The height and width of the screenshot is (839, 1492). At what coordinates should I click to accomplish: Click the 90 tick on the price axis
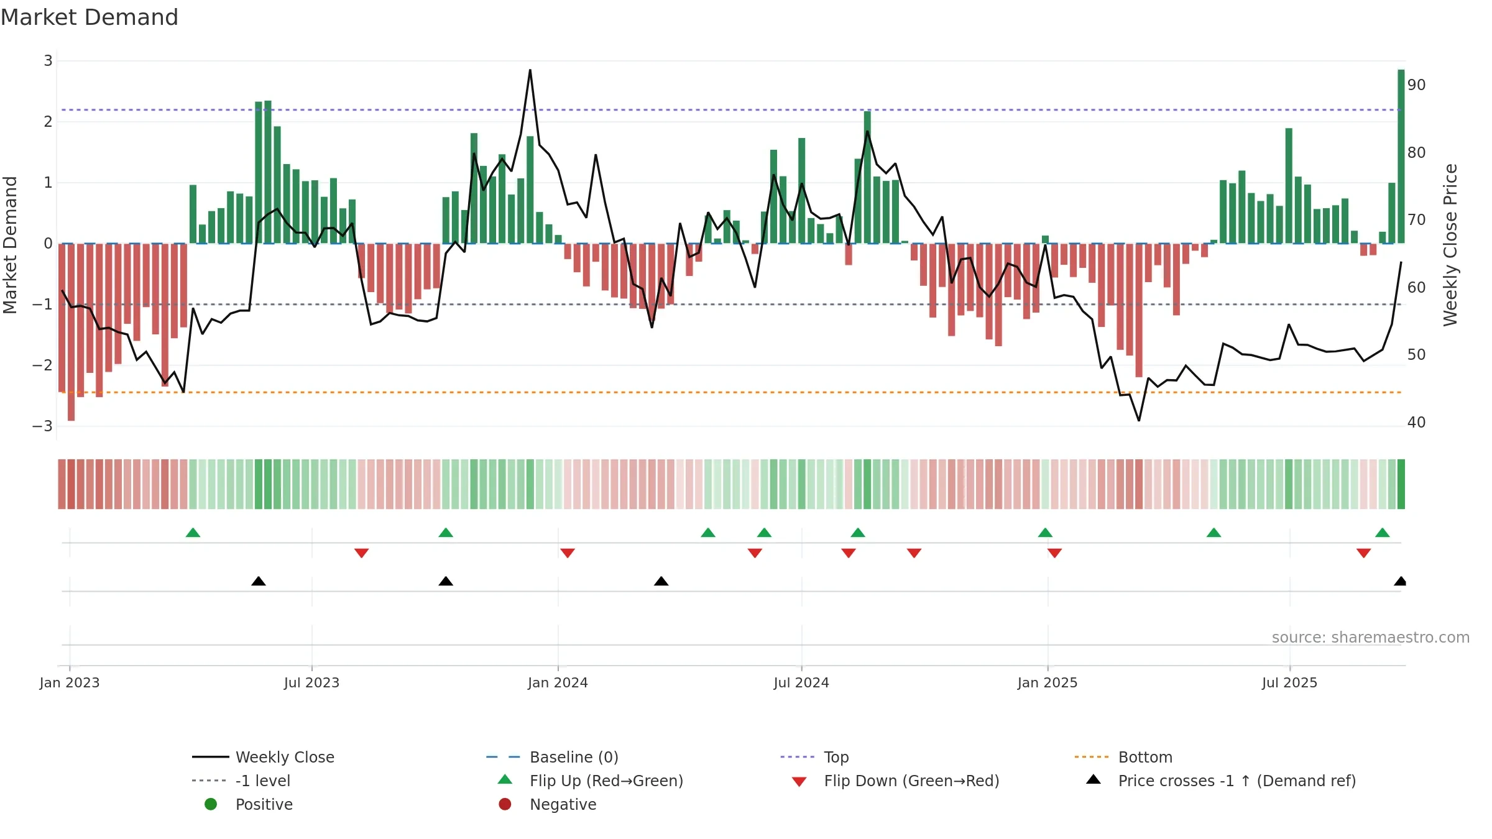coord(1417,85)
